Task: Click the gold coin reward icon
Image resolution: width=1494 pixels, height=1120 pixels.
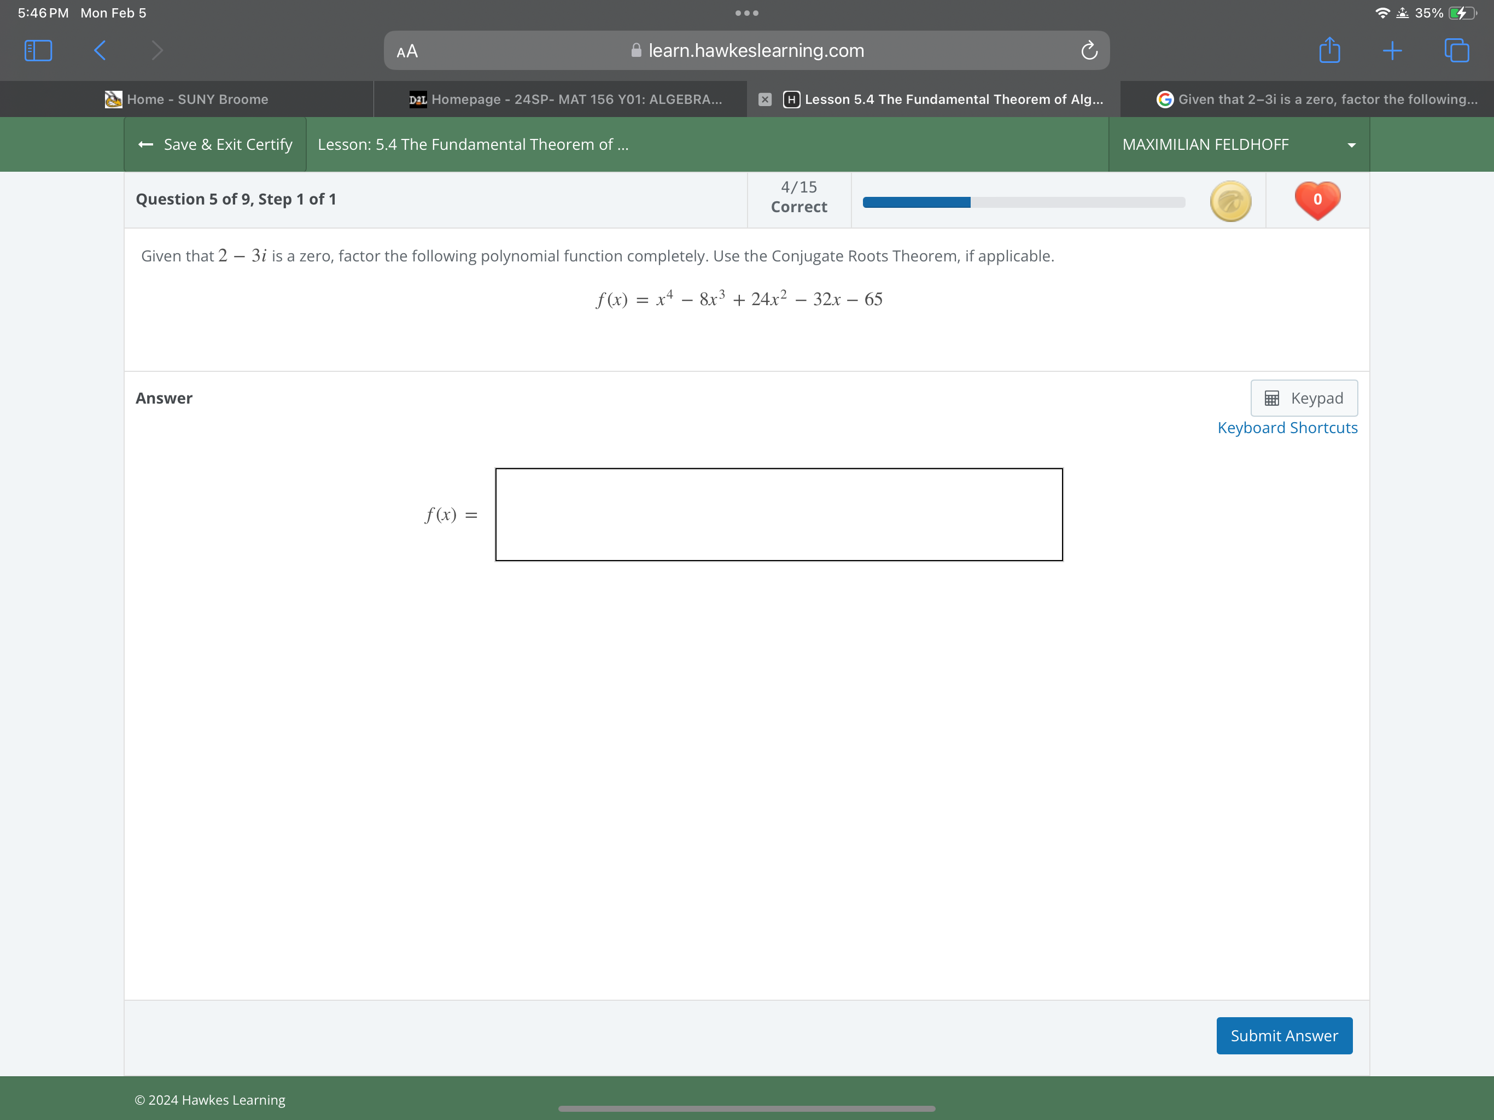Action: 1230,201
